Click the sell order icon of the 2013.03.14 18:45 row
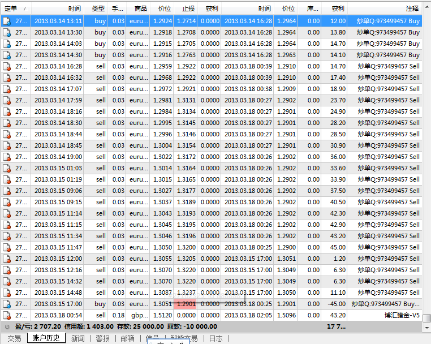Image resolution: width=431 pixels, height=344 pixels. click(7, 145)
